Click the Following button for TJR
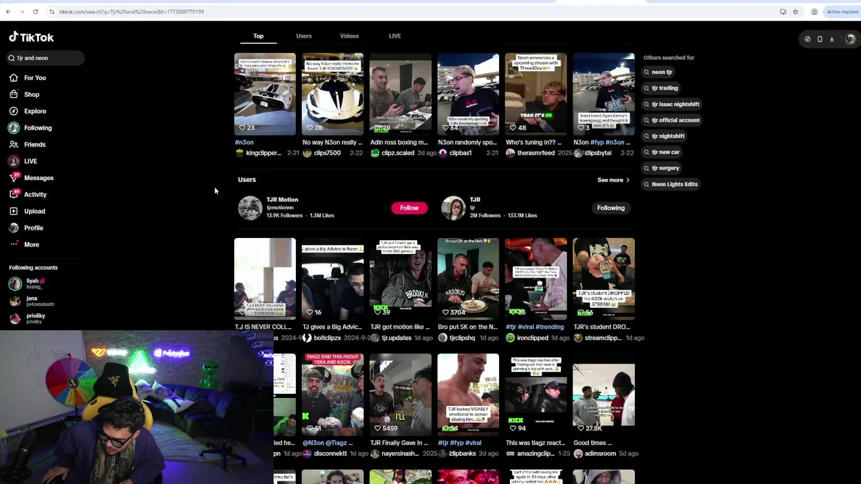 611,208
